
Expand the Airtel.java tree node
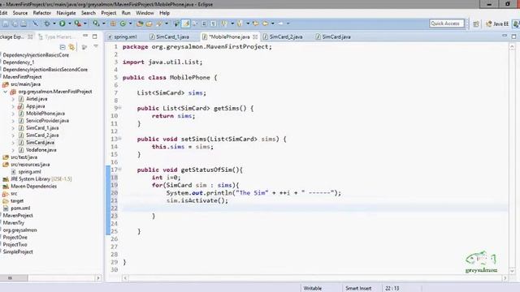13,99
